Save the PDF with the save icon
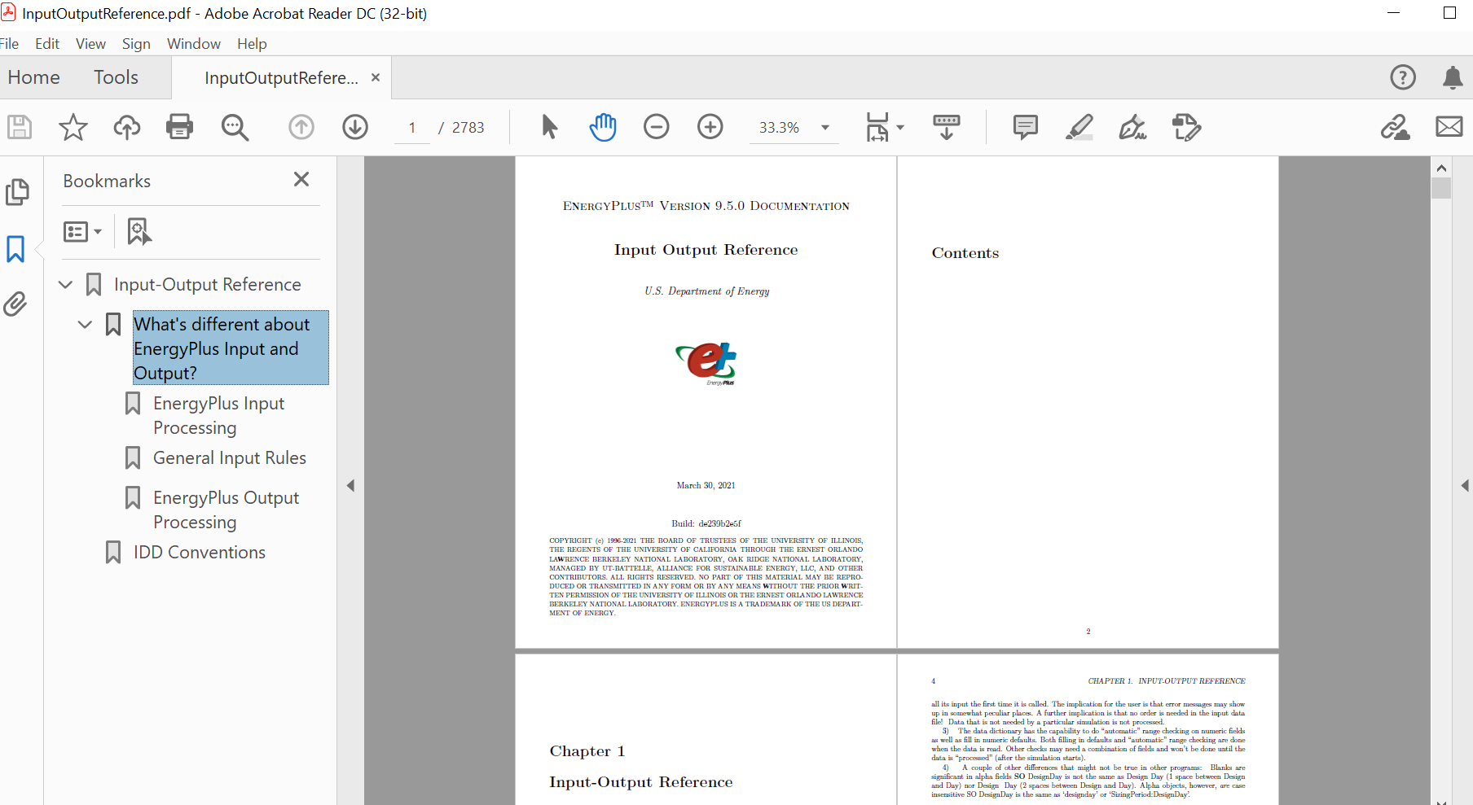1473x805 pixels. click(x=20, y=127)
